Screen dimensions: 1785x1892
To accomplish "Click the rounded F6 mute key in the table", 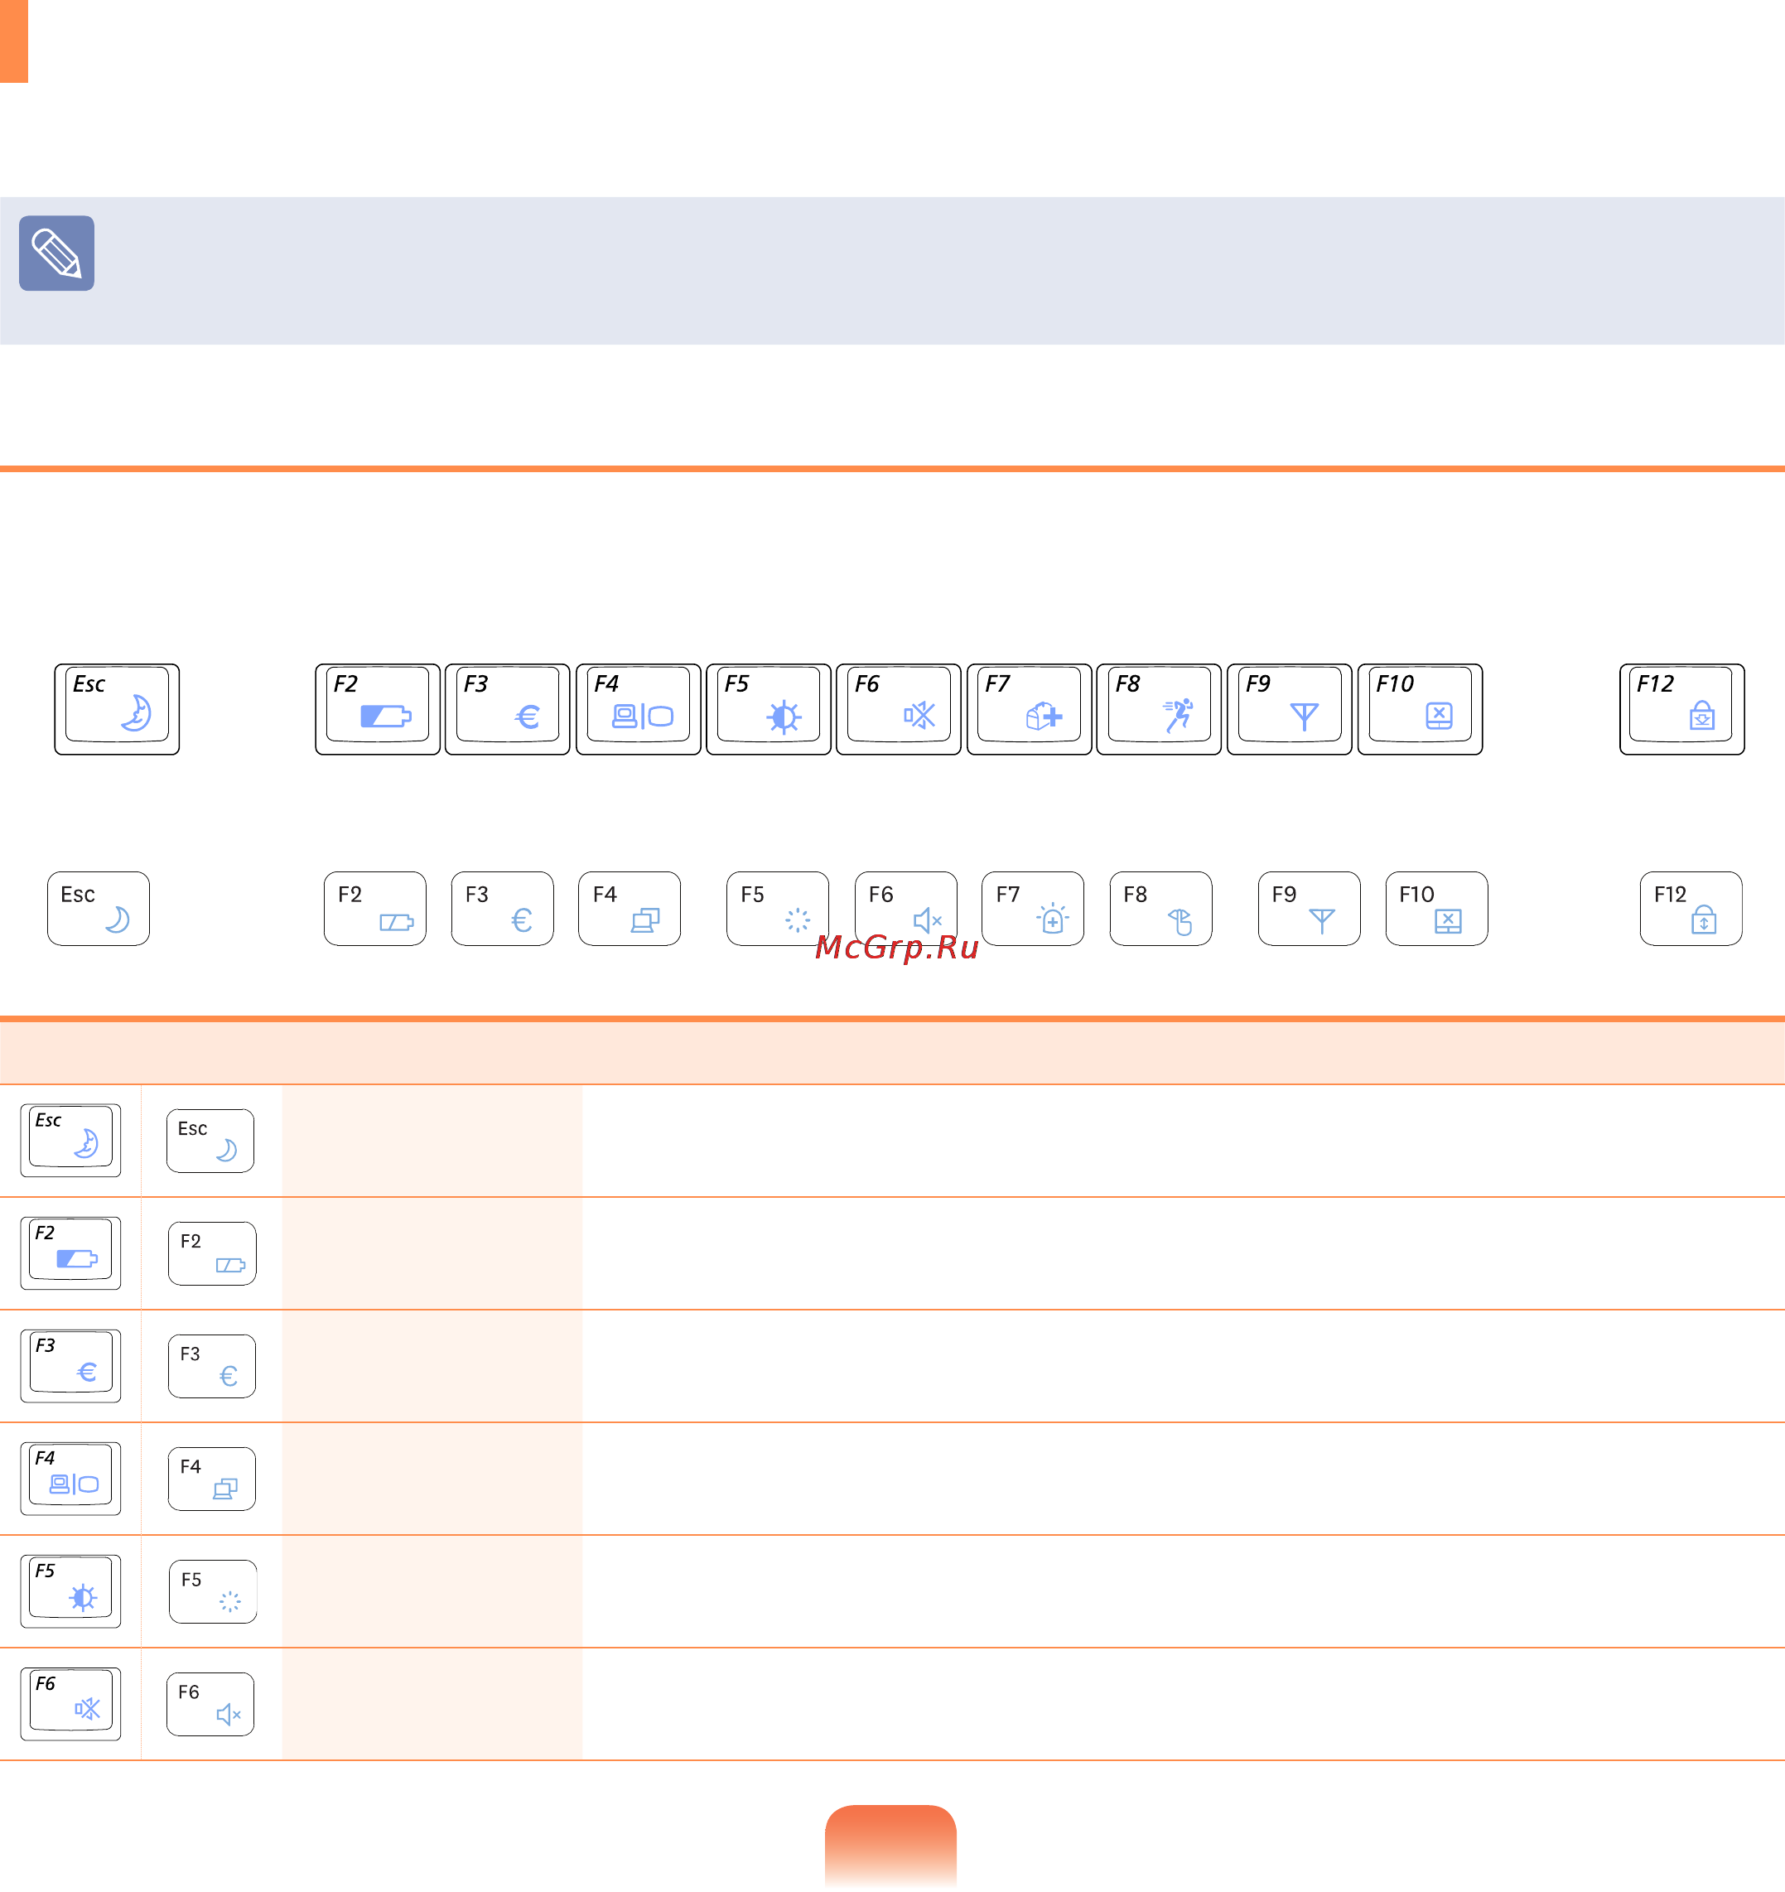I will (210, 1705).
